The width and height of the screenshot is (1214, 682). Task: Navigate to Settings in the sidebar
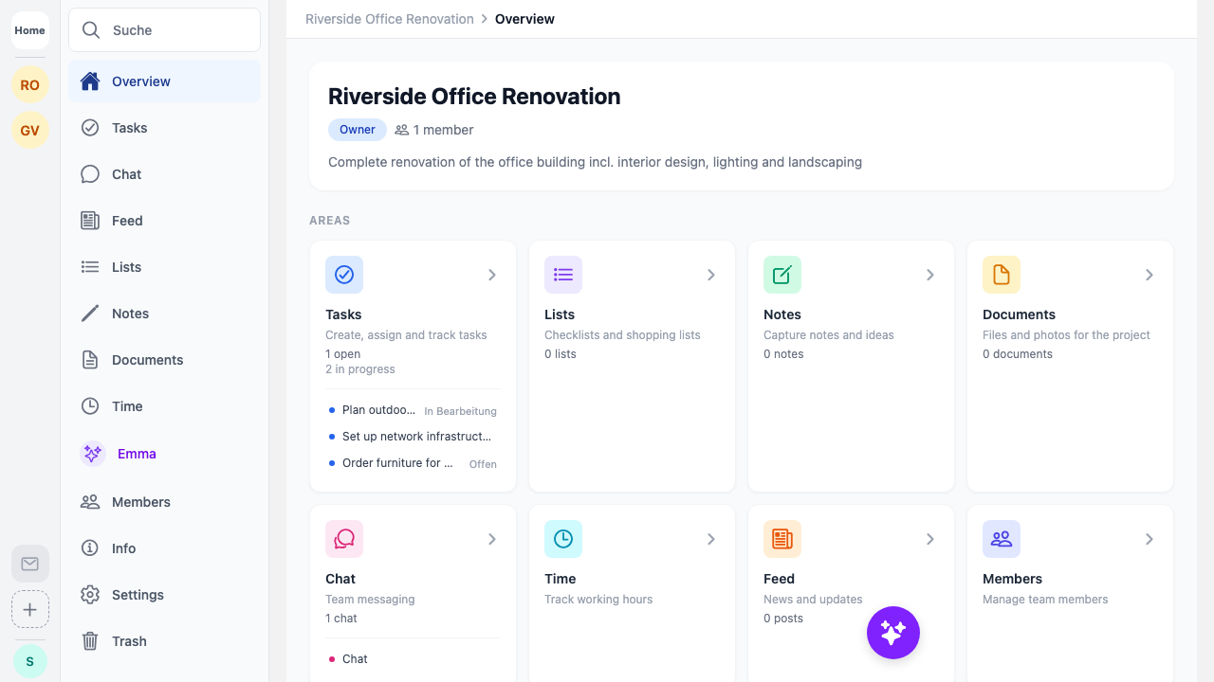click(138, 595)
